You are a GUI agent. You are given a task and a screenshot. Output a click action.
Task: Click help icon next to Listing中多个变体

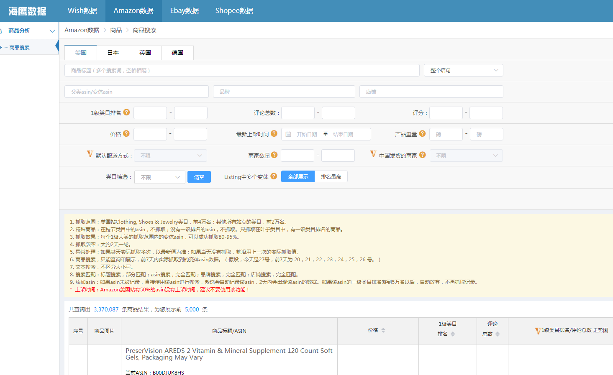click(274, 176)
